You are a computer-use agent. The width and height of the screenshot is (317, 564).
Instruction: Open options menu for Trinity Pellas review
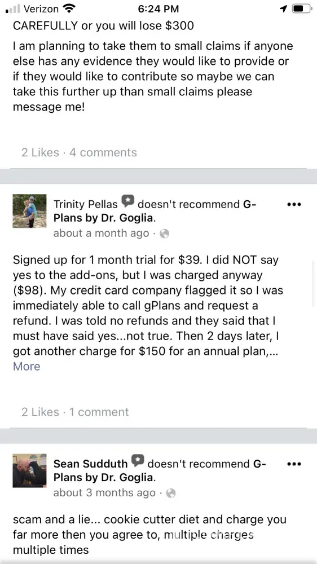294,205
